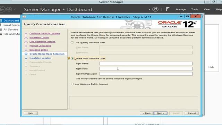Open the Help menu in Server Manager
222x125 pixels.
(x=219, y=9)
